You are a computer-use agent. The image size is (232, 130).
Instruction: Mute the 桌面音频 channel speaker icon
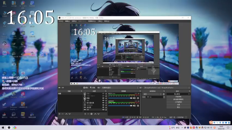(x=134, y=106)
